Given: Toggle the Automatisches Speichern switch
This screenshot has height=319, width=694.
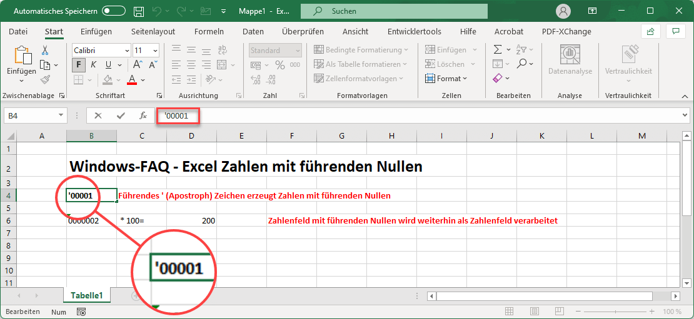Looking at the screenshot, I should [114, 11].
